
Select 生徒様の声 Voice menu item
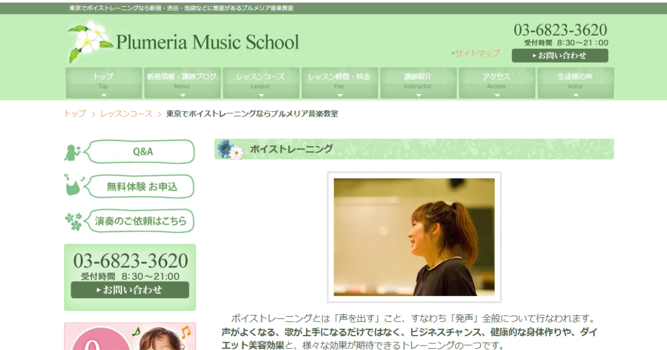click(x=575, y=83)
